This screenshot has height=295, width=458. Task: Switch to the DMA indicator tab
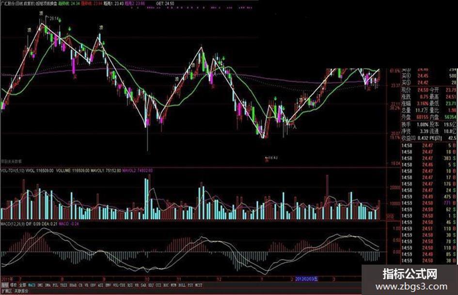(x=48, y=285)
